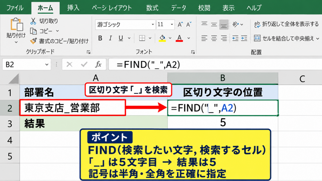
Task: Expand the orientation dropdown arrow
Action: (242, 25)
